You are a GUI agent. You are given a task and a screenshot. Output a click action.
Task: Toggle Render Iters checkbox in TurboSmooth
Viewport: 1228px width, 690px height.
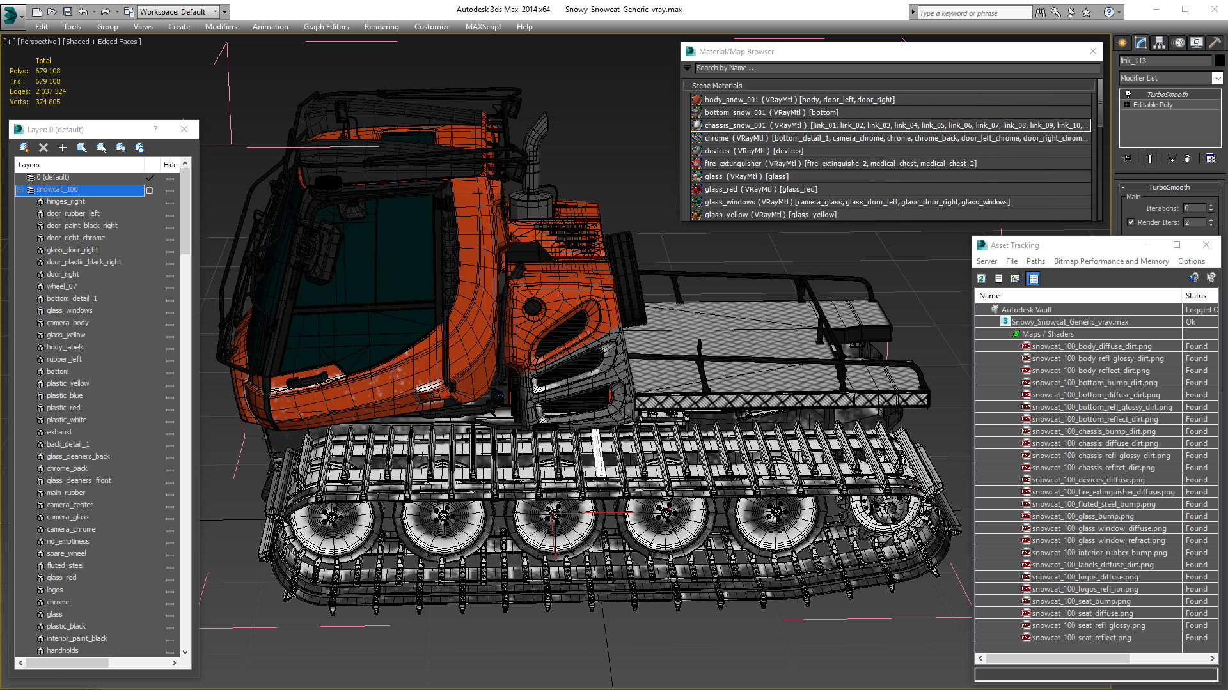(x=1131, y=222)
